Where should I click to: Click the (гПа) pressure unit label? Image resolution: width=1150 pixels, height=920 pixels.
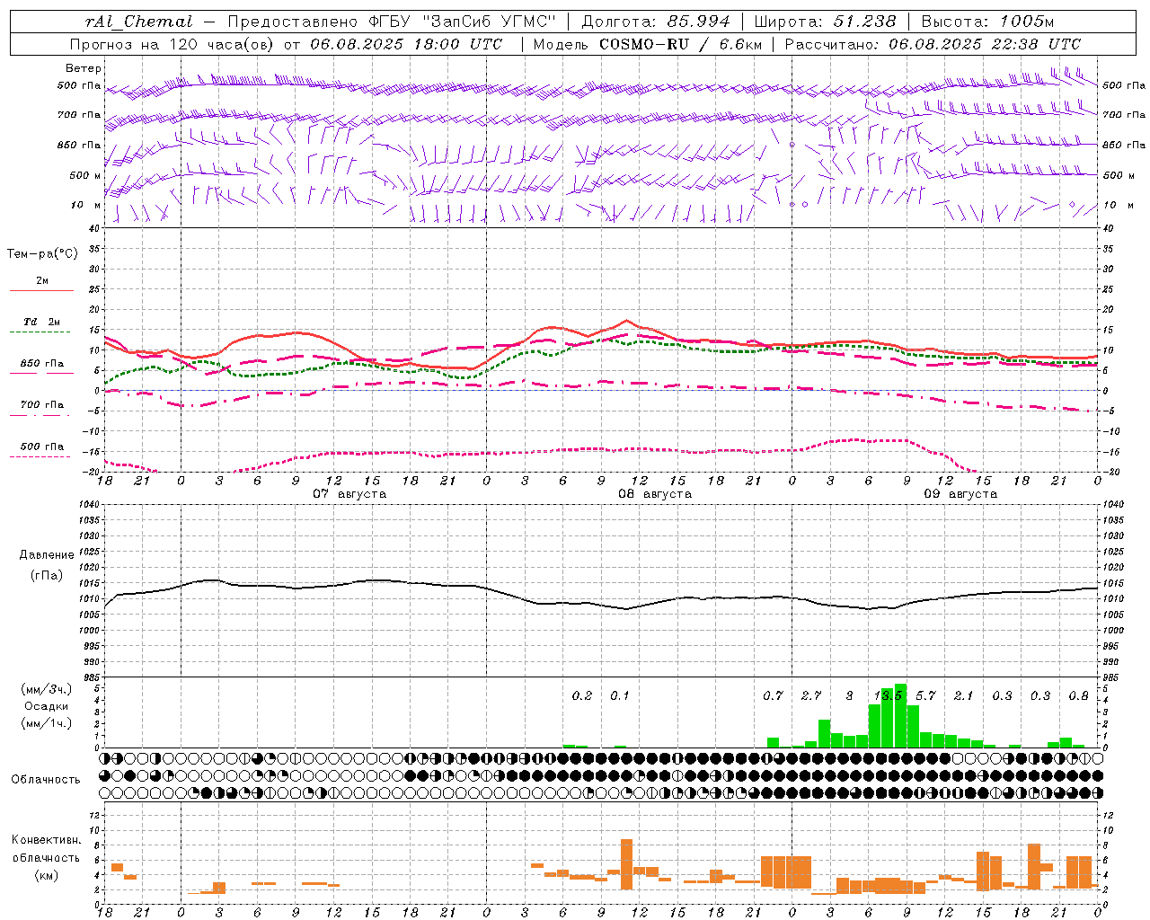pyautogui.click(x=47, y=576)
